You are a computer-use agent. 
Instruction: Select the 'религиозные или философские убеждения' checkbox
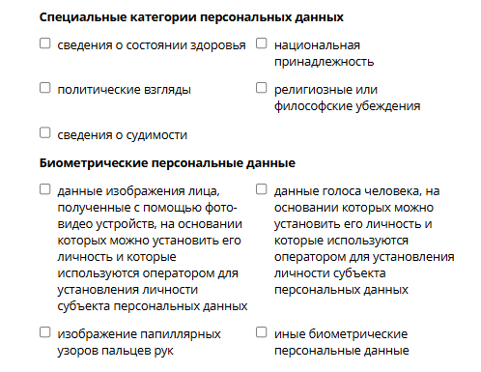click(262, 88)
